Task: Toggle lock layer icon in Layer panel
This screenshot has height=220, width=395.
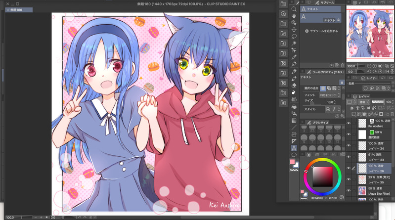Action: (368, 108)
